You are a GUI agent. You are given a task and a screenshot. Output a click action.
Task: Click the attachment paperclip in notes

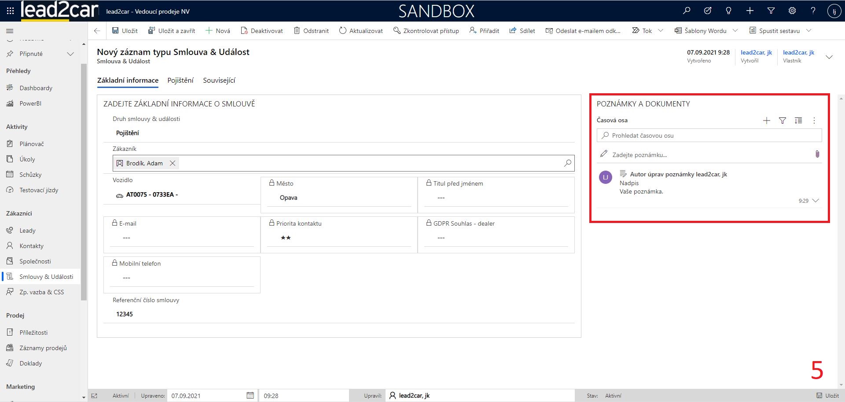tap(817, 154)
